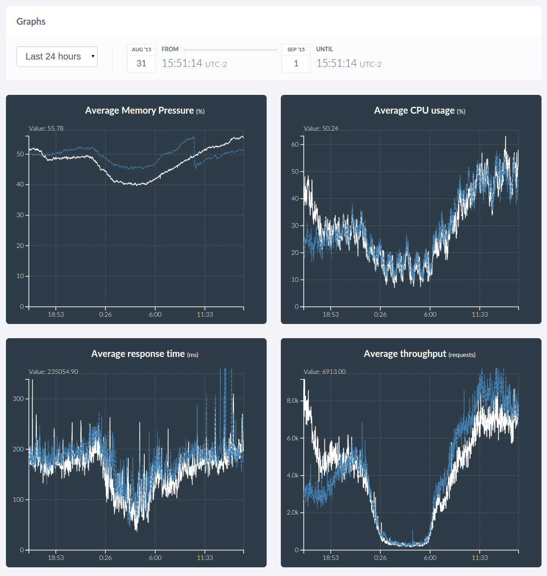This screenshot has height=576, width=547.
Task: Click the 300 axis label on response time chart
Action: pyautogui.click(x=18, y=399)
